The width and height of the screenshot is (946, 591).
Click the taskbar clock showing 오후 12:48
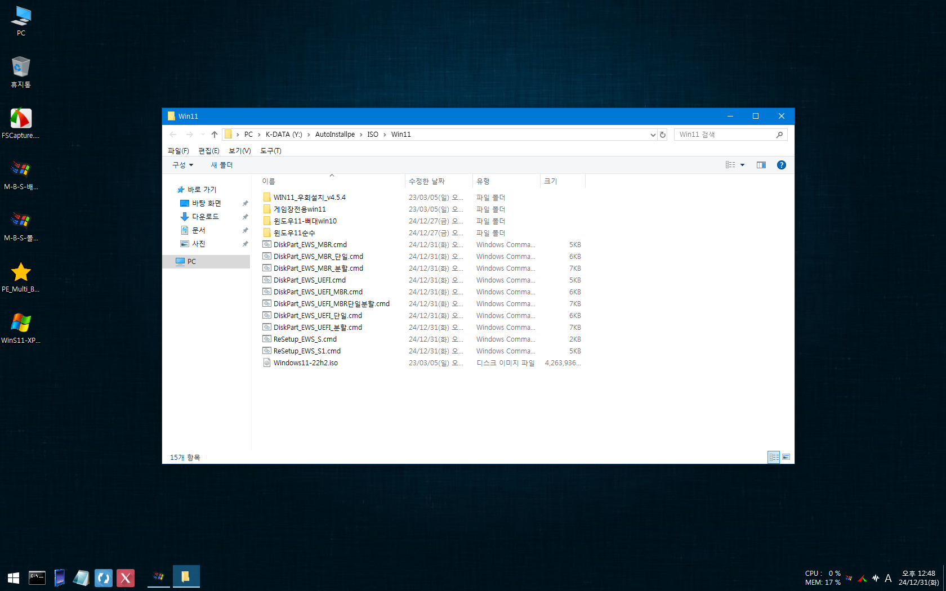coord(918,578)
